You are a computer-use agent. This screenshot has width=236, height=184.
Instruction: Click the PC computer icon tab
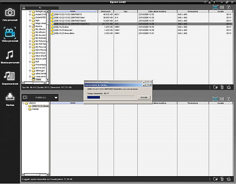point(24,8)
